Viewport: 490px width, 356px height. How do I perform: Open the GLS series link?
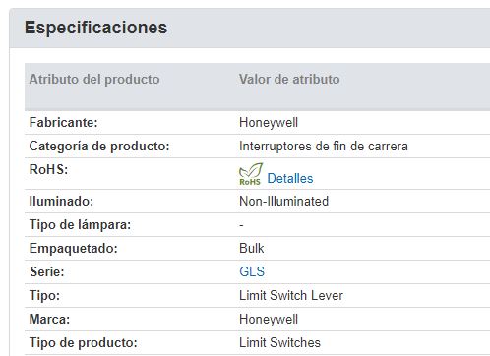tap(252, 271)
